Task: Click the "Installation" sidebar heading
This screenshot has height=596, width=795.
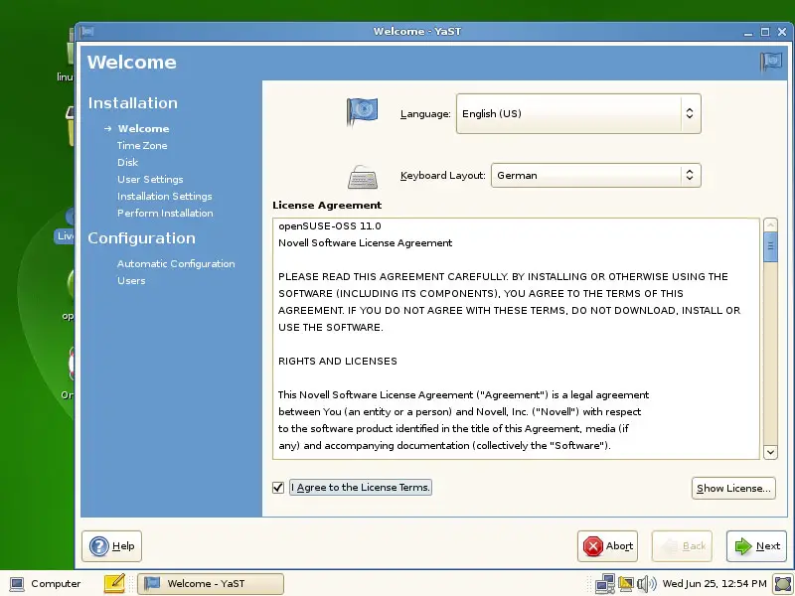Action: [133, 103]
